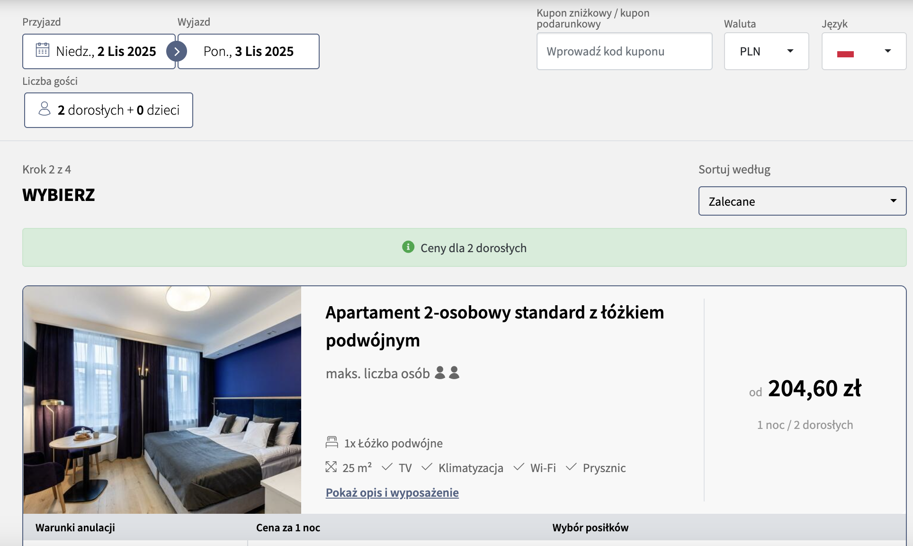Viewport: 913px width, 546px height.
Task: Click the Polish flag icon
Action: click(845, 52)
